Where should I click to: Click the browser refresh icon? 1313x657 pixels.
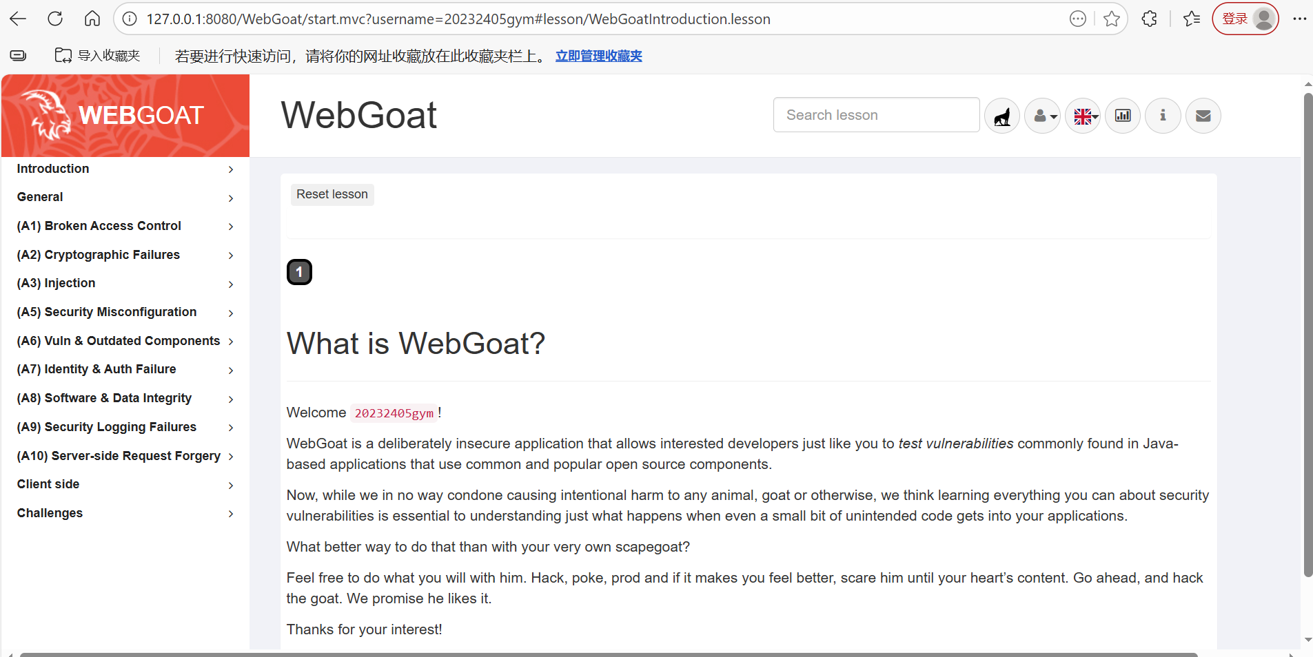[55, 19]
